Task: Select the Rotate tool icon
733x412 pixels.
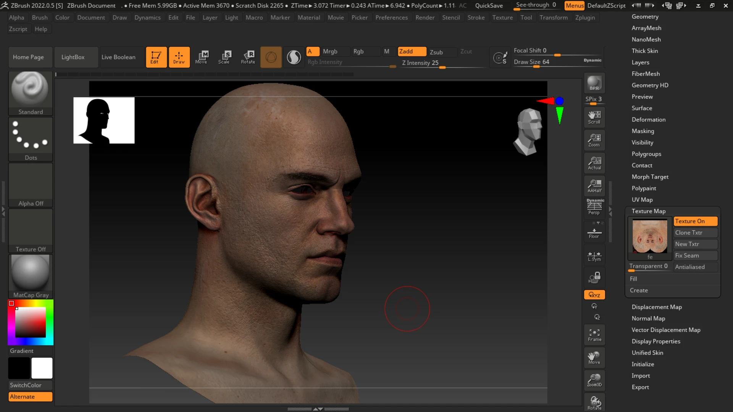Action: click(248, 57)
